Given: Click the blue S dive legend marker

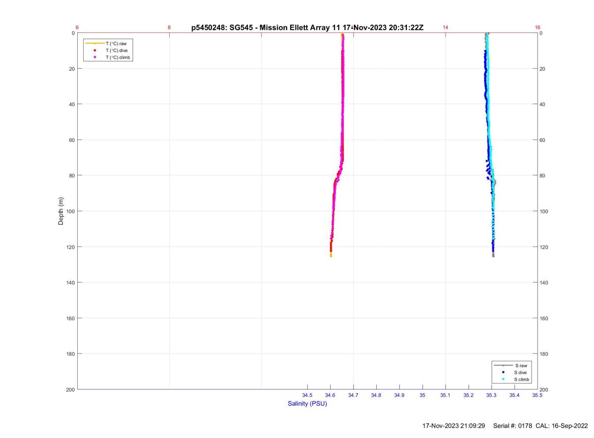Looking at the screenshot, I should [503, 372].
